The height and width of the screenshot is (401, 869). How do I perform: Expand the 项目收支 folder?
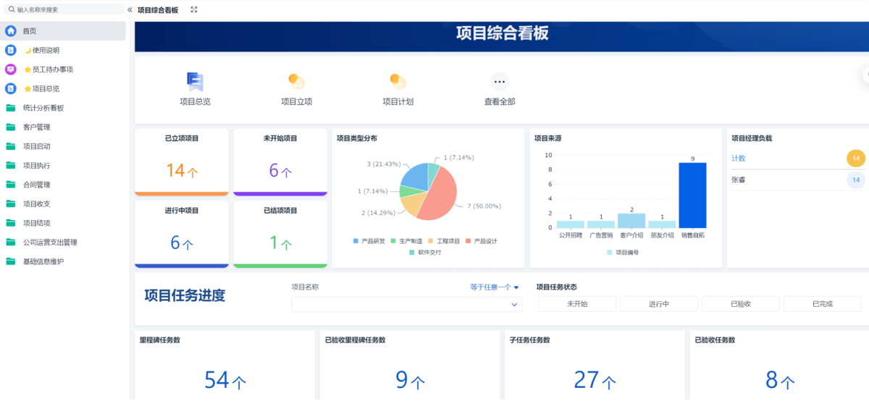pyautogui.click(x=36, y=203)
